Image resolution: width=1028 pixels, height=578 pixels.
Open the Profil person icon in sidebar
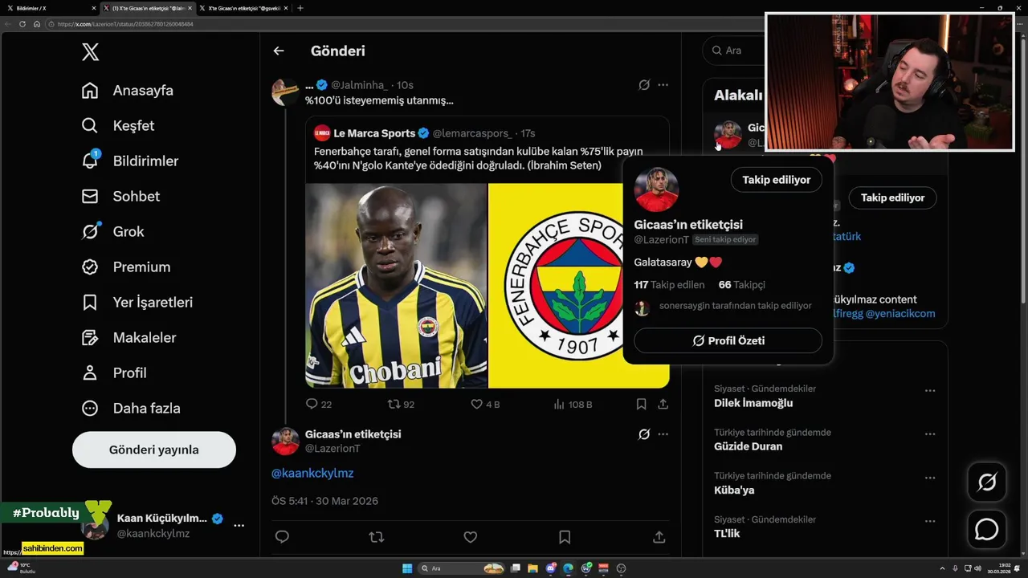[x=90, y=373]
